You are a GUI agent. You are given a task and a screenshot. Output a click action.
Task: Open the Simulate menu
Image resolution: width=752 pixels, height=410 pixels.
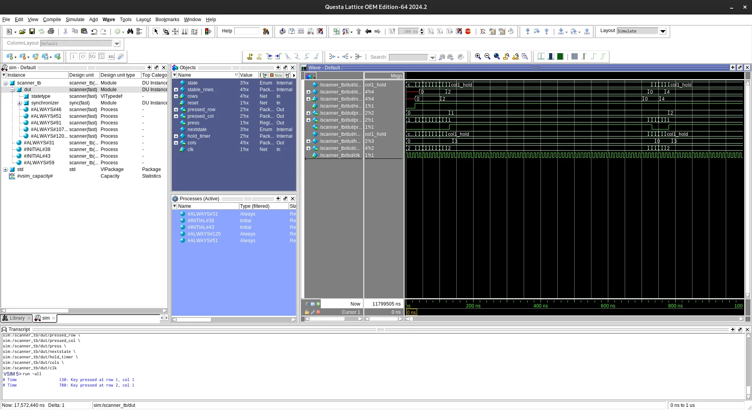click(75, 20)
